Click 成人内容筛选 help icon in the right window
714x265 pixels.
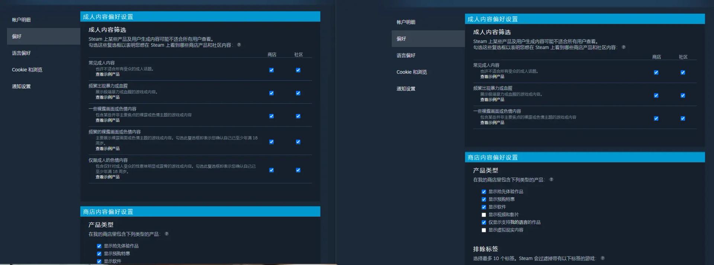click(624, 47)
